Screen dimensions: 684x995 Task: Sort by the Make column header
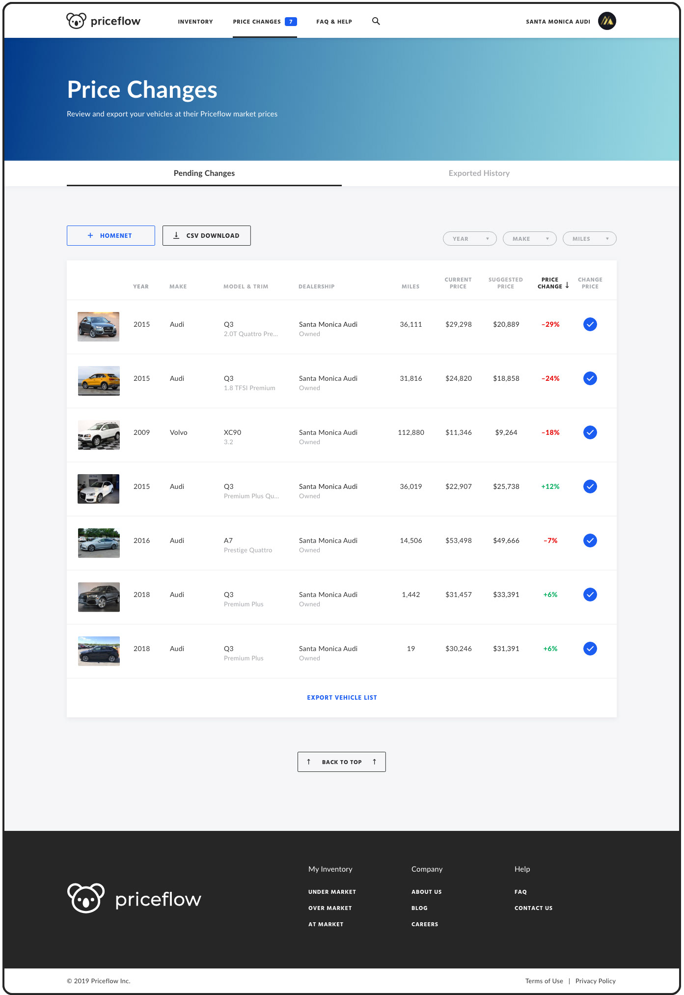(178, 286)
